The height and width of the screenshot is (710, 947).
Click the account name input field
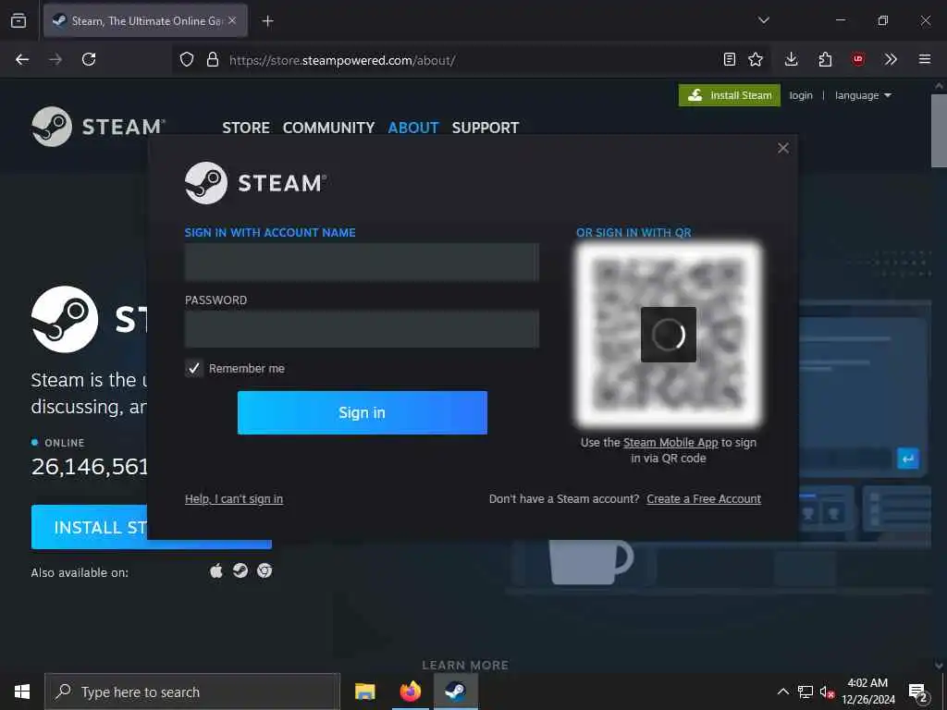[362, 262]
